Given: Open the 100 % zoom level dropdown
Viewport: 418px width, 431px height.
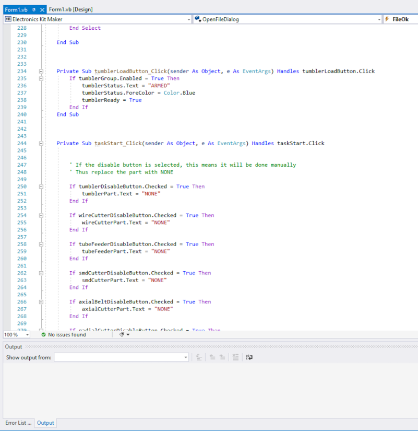Looking at the screenshot, I should click(27, 334).
